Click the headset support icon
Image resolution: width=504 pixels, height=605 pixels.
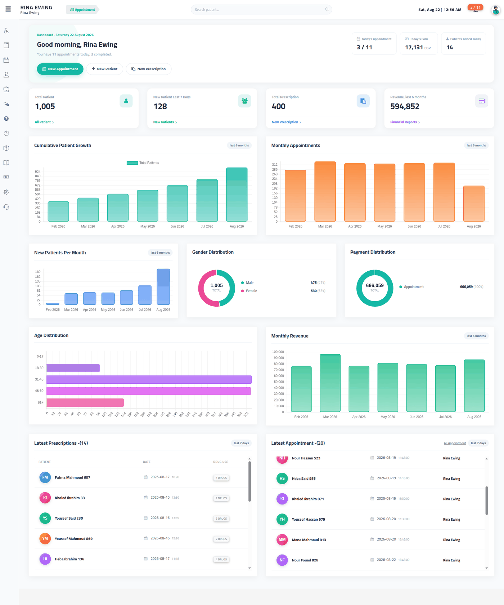(6, 207)
